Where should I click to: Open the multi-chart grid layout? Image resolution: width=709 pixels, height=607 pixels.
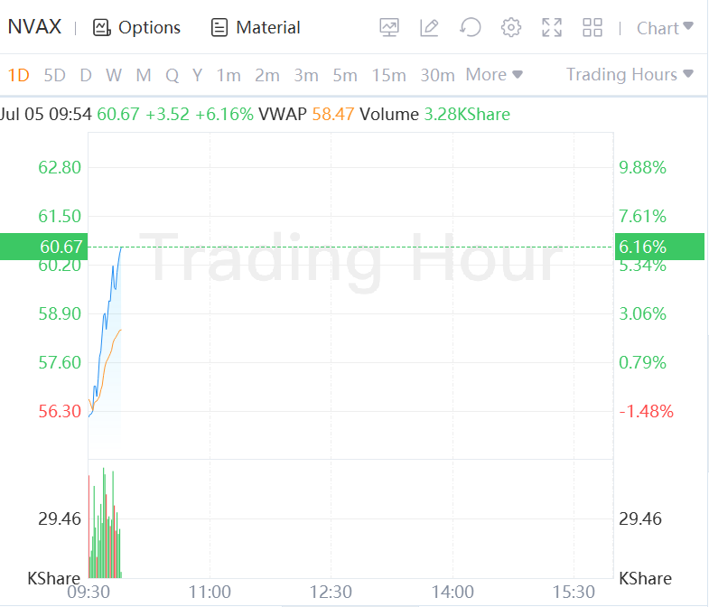tap(592, 28)
